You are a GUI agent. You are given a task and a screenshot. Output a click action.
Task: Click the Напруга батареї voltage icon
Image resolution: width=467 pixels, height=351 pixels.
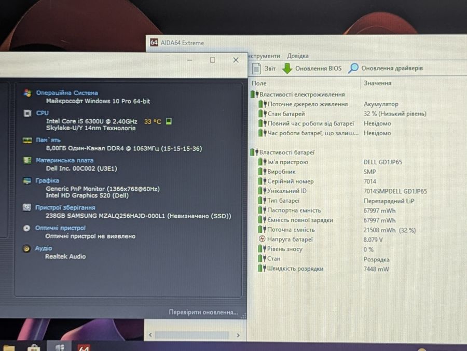pyautogui.click(x=262, y=239)
